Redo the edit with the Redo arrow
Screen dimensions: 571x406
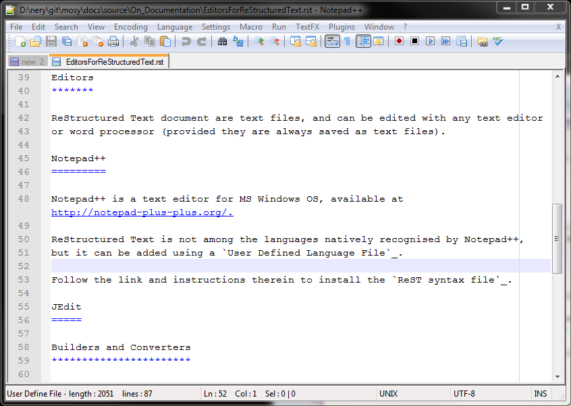[x=201, y=41]
